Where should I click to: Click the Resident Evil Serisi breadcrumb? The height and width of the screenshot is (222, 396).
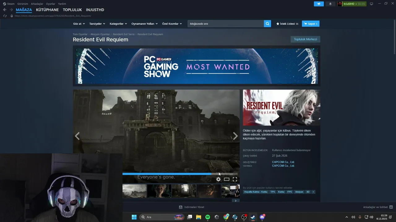124,34
